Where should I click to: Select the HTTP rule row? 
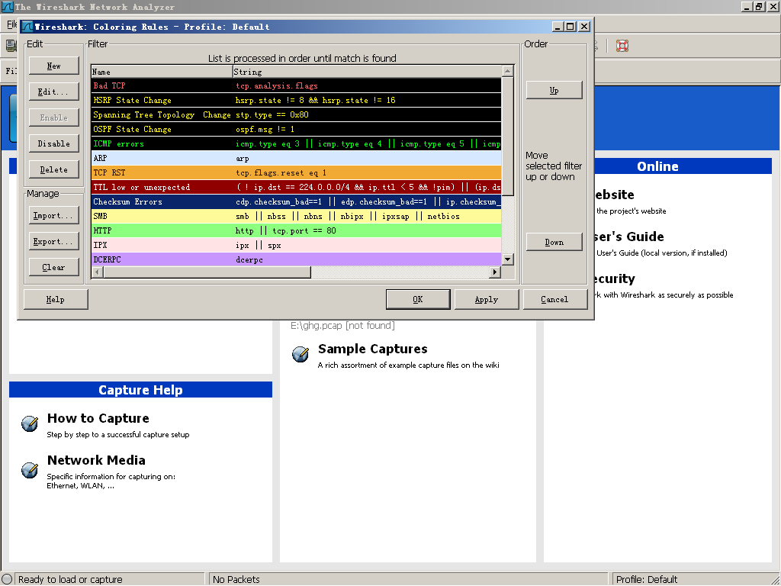[297, 230]
